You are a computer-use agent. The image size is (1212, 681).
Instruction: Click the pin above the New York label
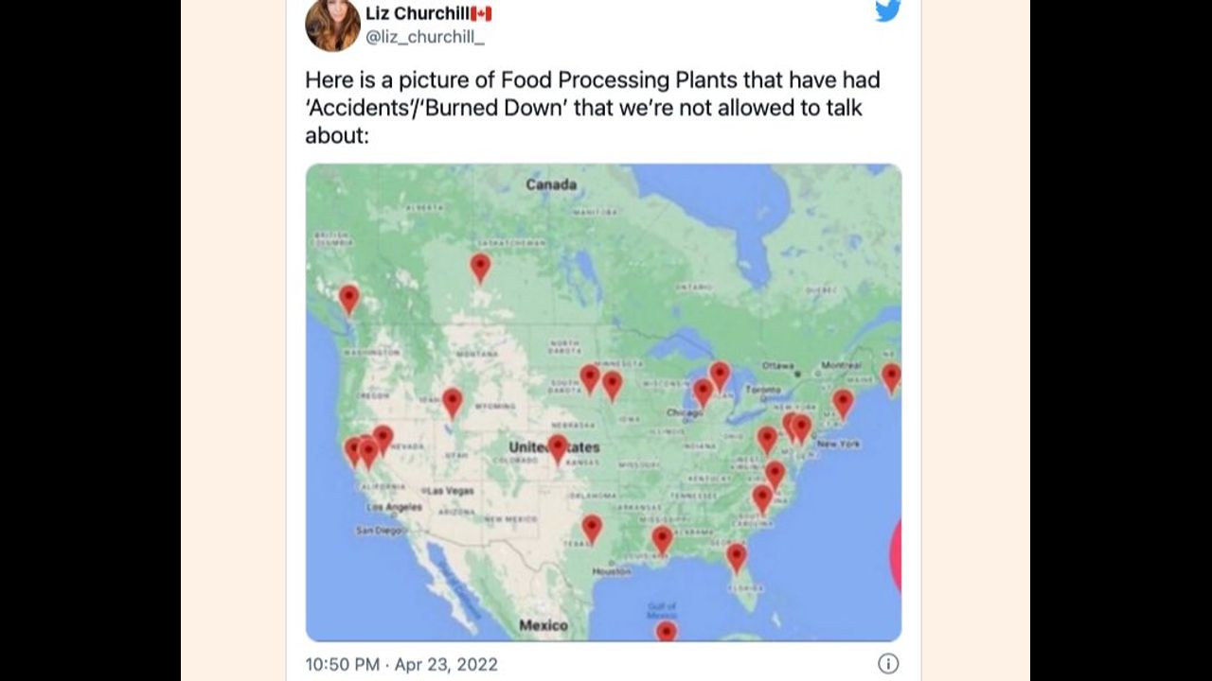[843, 402]
